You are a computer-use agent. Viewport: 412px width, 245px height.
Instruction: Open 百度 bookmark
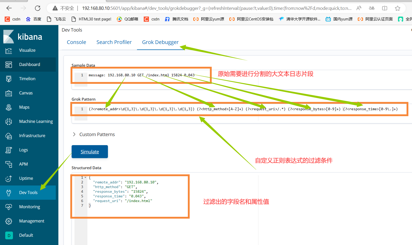34,19
